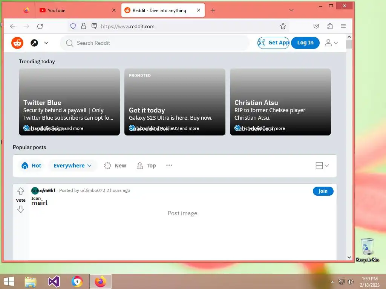Click the Log In button
This screenshot has height=289, width=386.
(305, 43)
